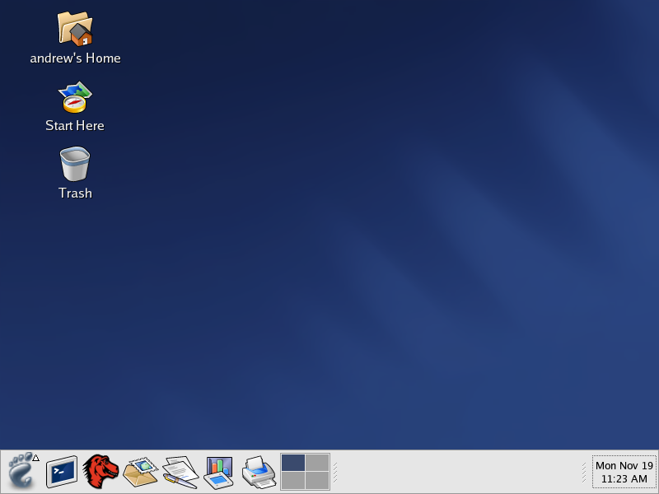Switch to the top-right workspace
659x494 pixels.
coord(317,463)
